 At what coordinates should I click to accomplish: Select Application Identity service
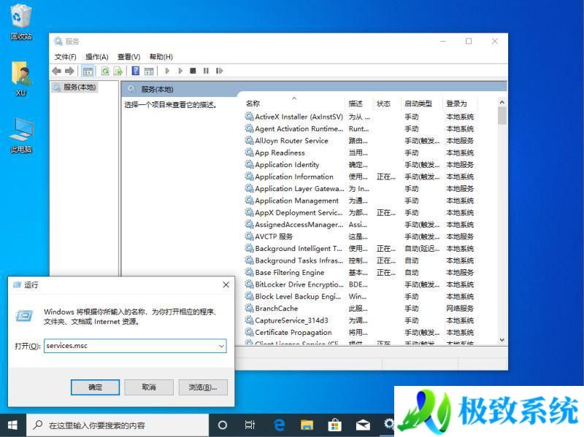click(x=359, y=165)
